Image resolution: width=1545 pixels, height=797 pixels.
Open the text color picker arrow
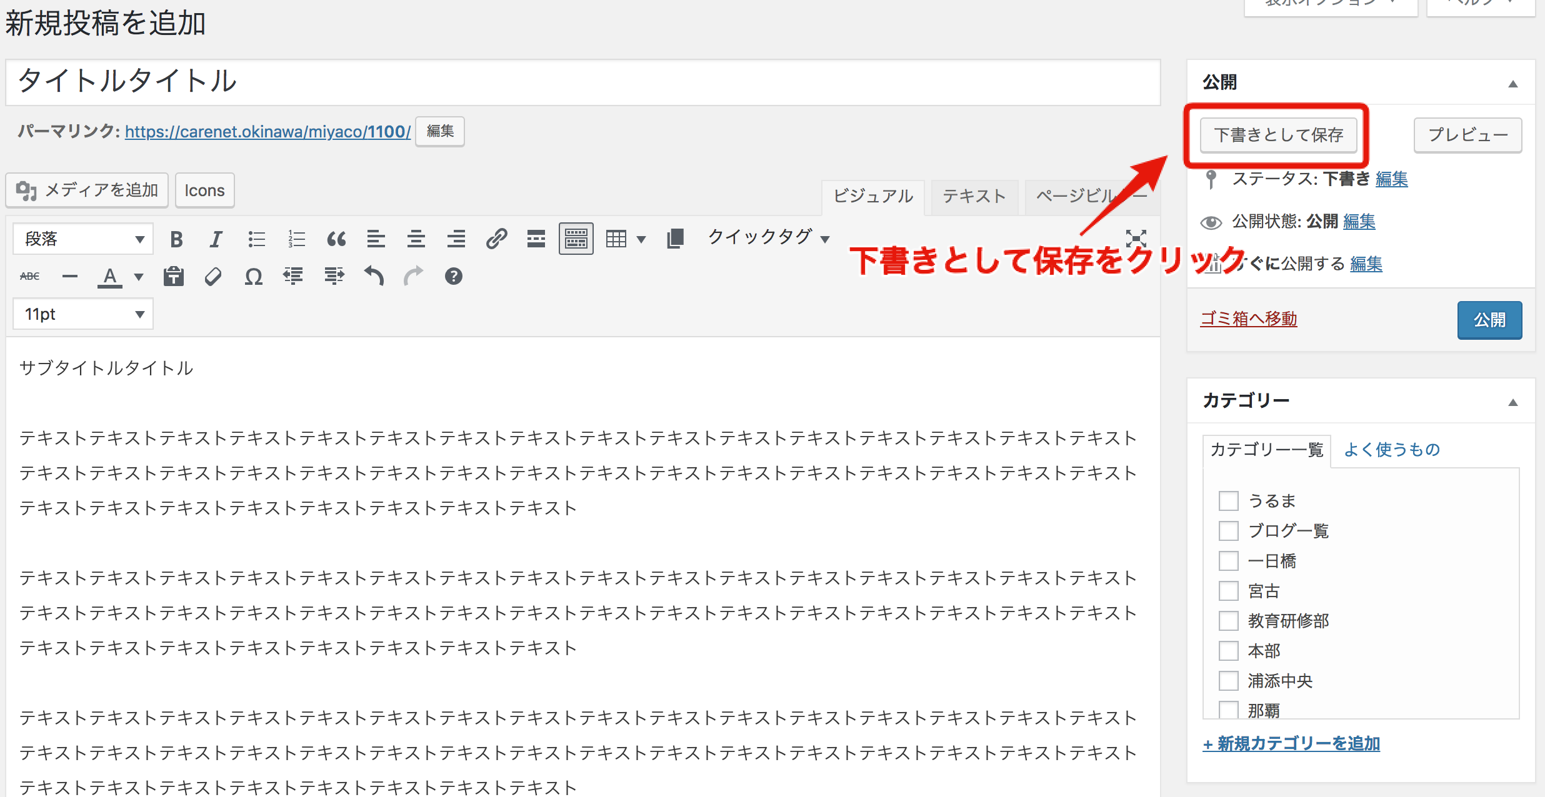coord(139,277)
